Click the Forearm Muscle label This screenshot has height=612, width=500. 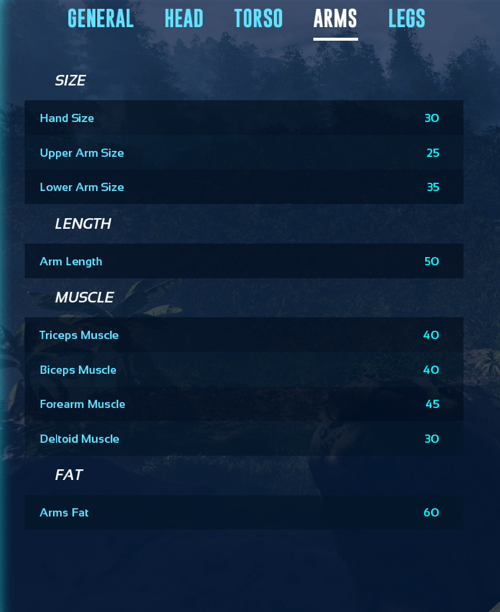82,404
